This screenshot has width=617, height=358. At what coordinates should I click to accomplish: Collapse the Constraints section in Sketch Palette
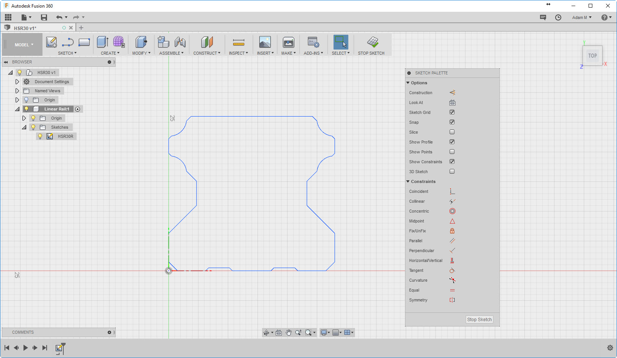coord(408,181)
